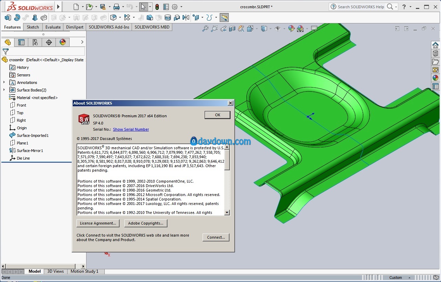Expand the Surface Bodies(2) tree node
Image resolution: width=441 pixels, height=282 pixels.
4,90
